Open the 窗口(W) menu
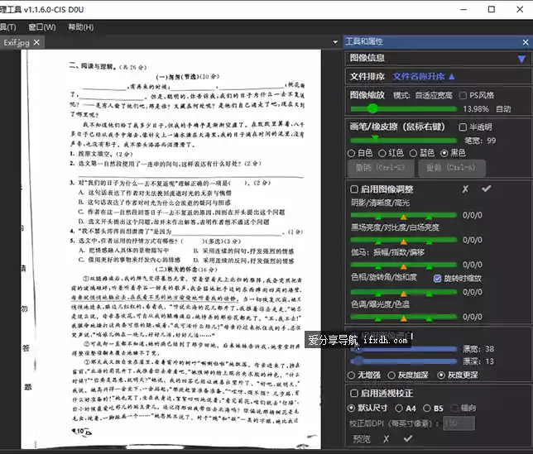The height and width of the screenshot is (454, 533). tap(42, 27)
